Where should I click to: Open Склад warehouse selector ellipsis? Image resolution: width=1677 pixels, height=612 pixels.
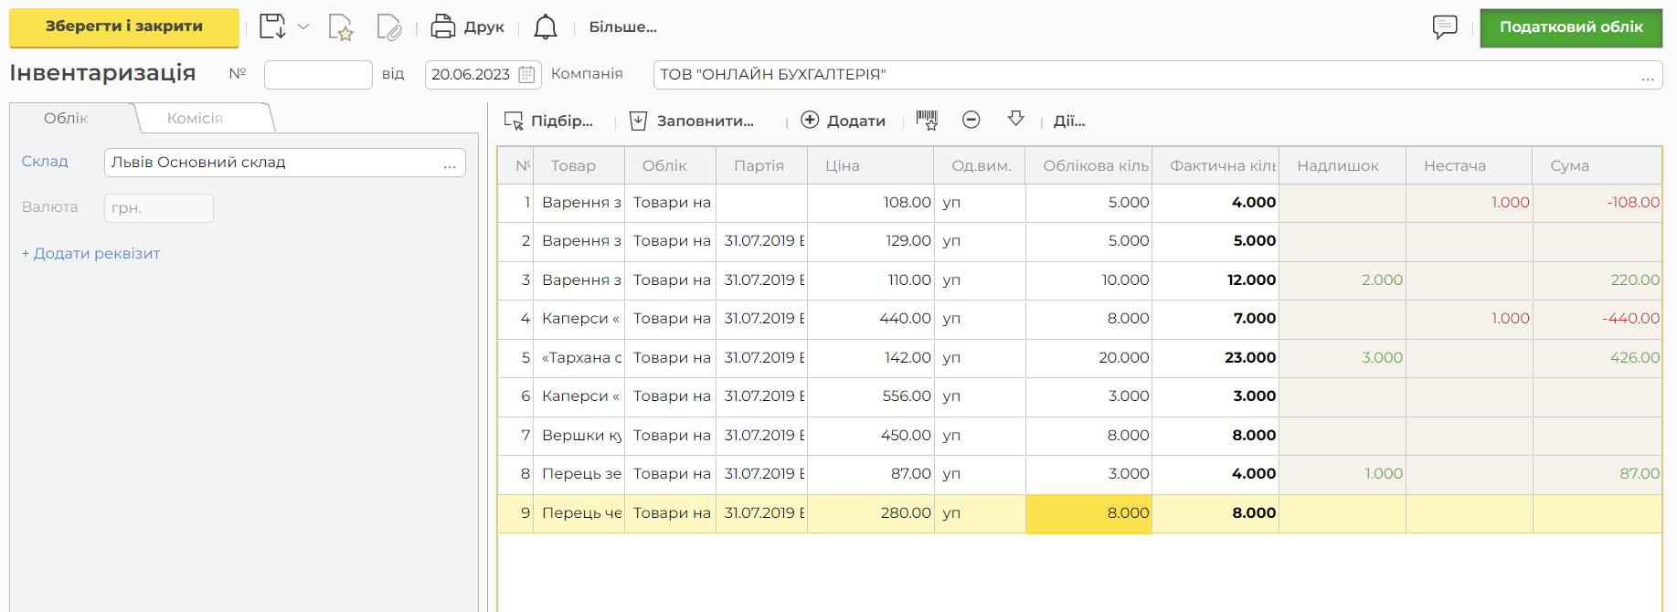point(450,164)
